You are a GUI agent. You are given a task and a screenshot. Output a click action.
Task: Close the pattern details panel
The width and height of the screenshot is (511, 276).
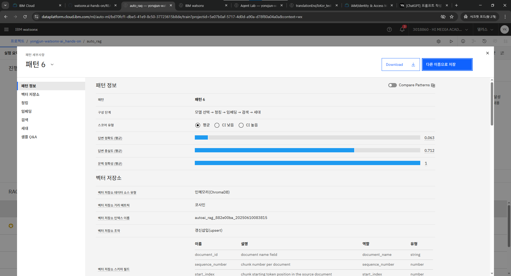488,53
